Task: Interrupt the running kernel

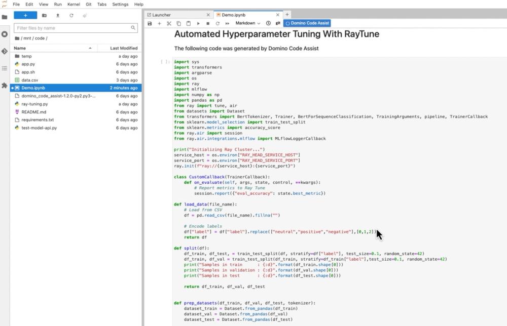Action: pyautogui.click(x=208, y=23)
